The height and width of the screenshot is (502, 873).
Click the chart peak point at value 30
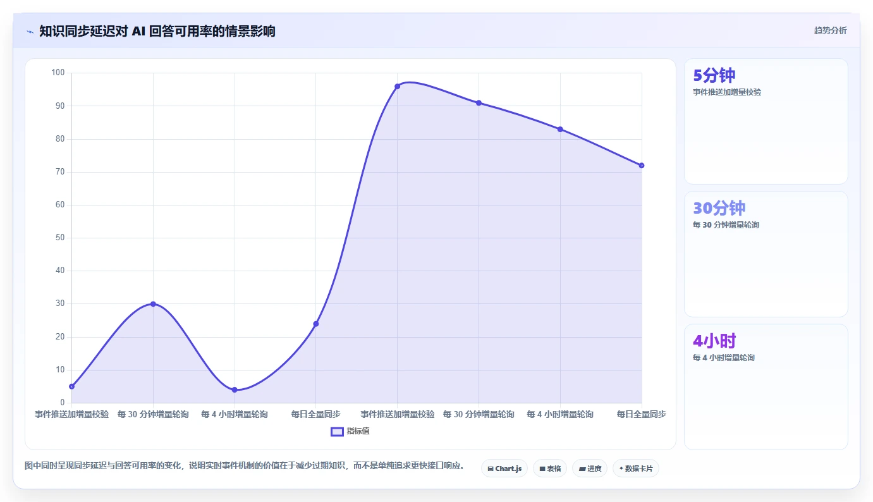tap(153, 304)
